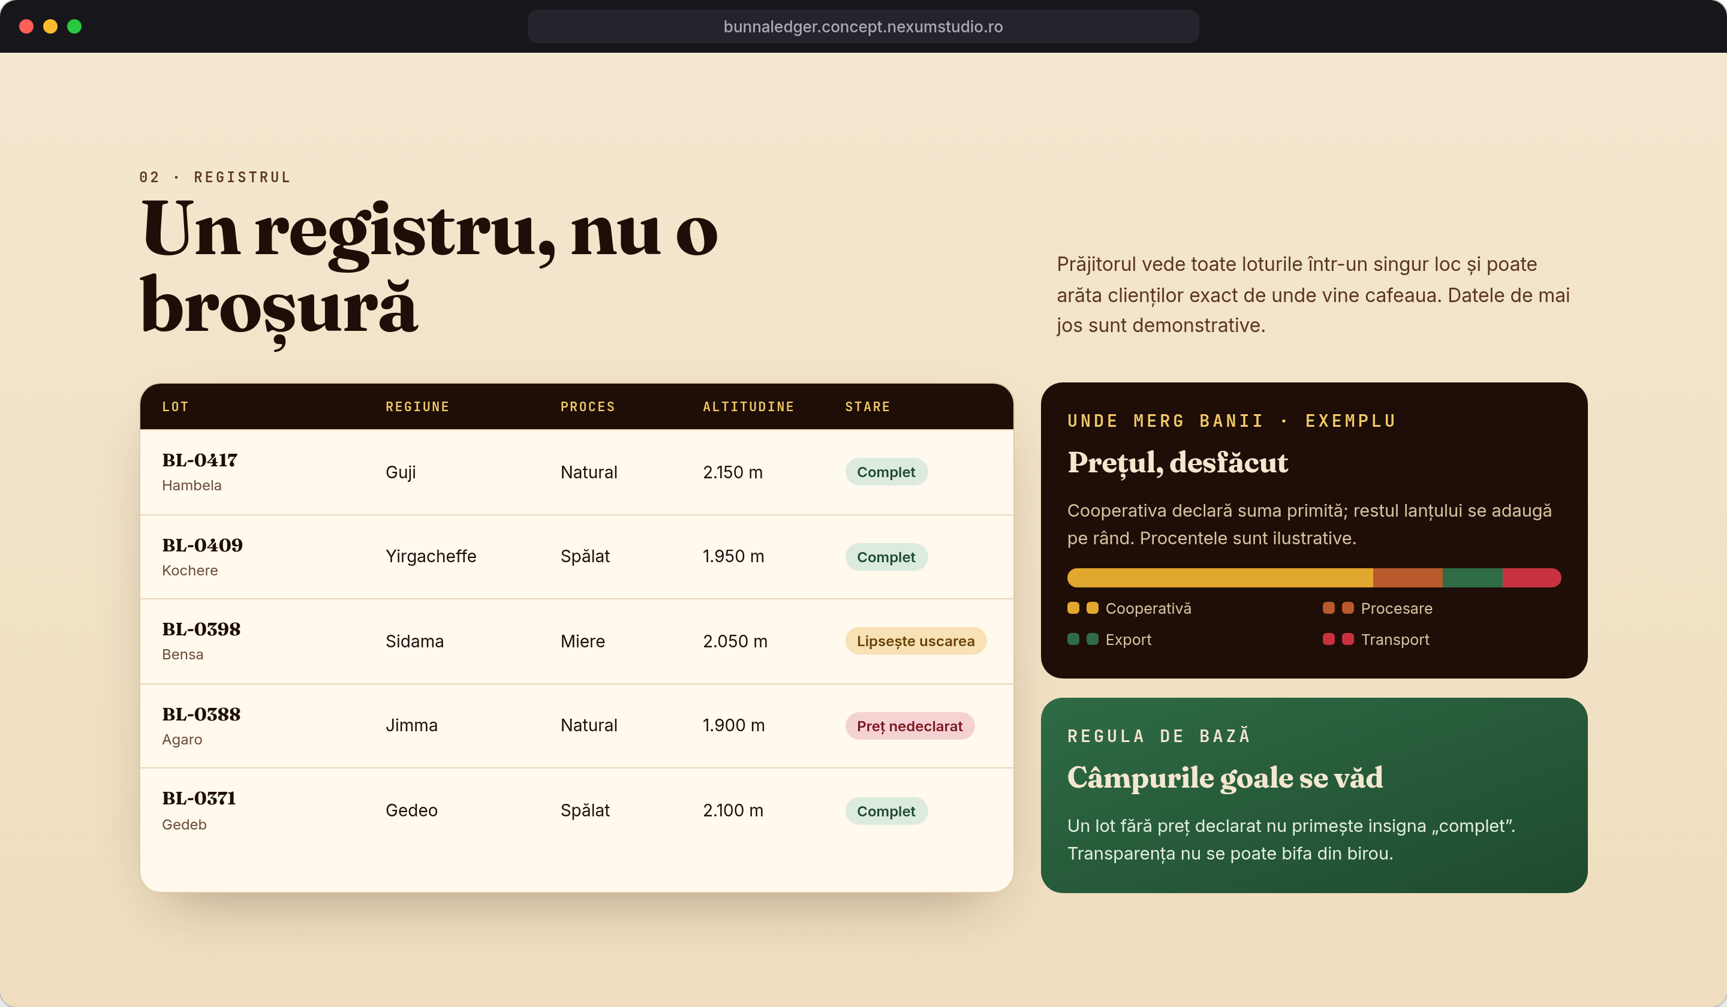Click the LOT column header
The height and width of the screenshot is (1007, 1727).
[x=176, y=407]
